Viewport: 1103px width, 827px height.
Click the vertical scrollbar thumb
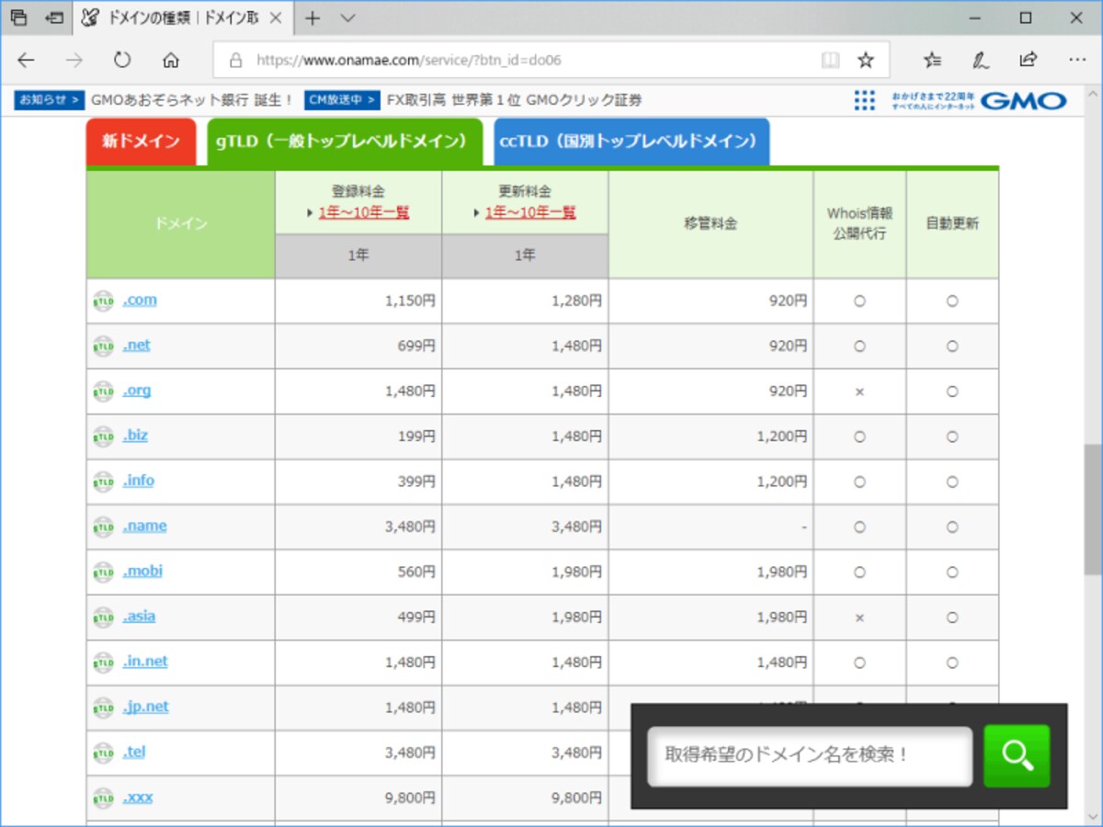pyautogui.click(x=1093, y=510)
